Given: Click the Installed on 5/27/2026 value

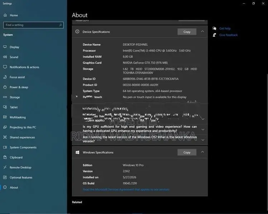Looking at the screenshot, I should click(130, 177).
